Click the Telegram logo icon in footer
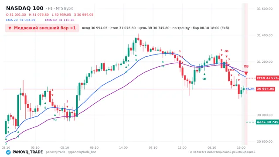Viewport: 279px width, 157px height. click(x=8, y=152)
